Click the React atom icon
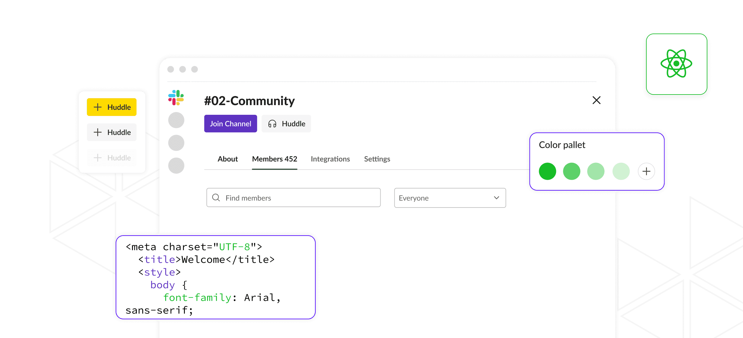Image resolution: width=743 pixels, height=338 pixels. point(676,64)
